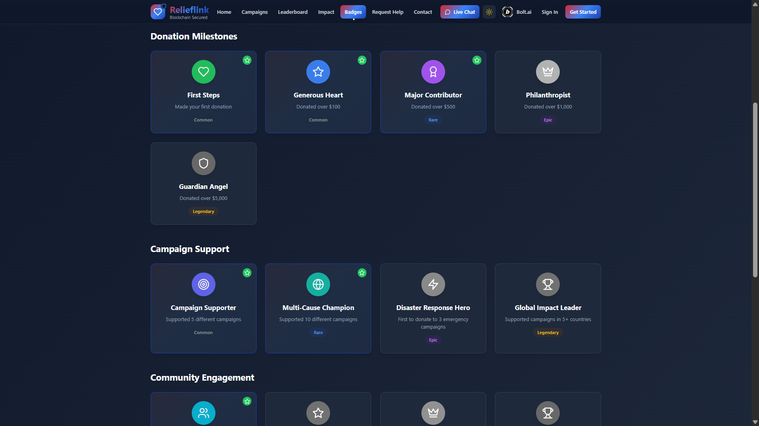Toggle light mode with sun icon

pos(489,12)
